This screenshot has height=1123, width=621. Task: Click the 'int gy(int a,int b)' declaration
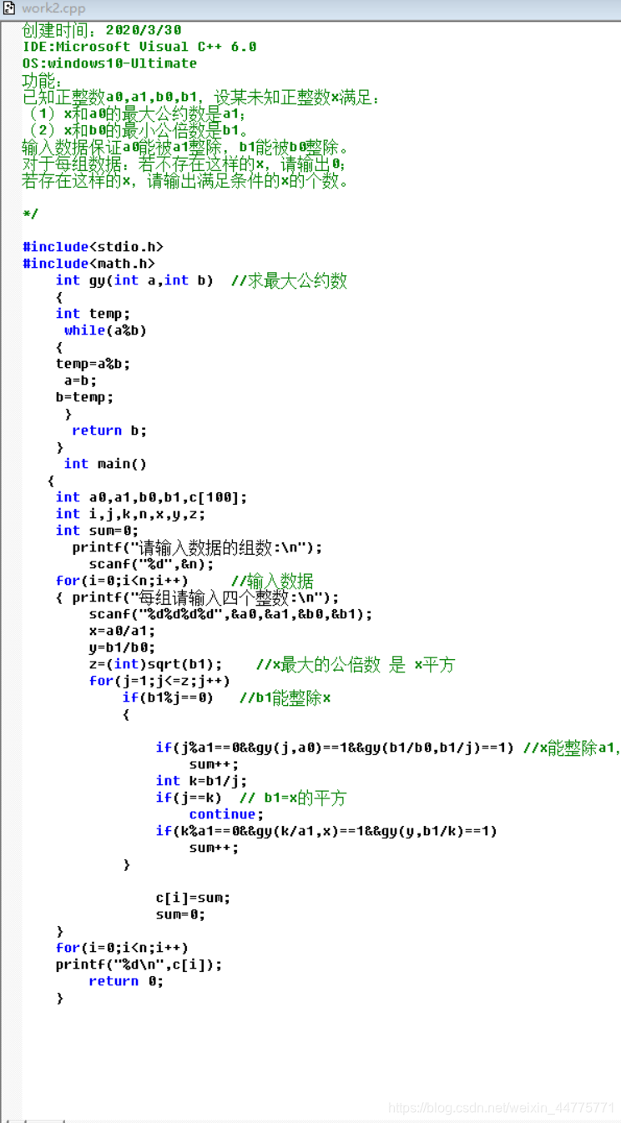tap(134, 280)
